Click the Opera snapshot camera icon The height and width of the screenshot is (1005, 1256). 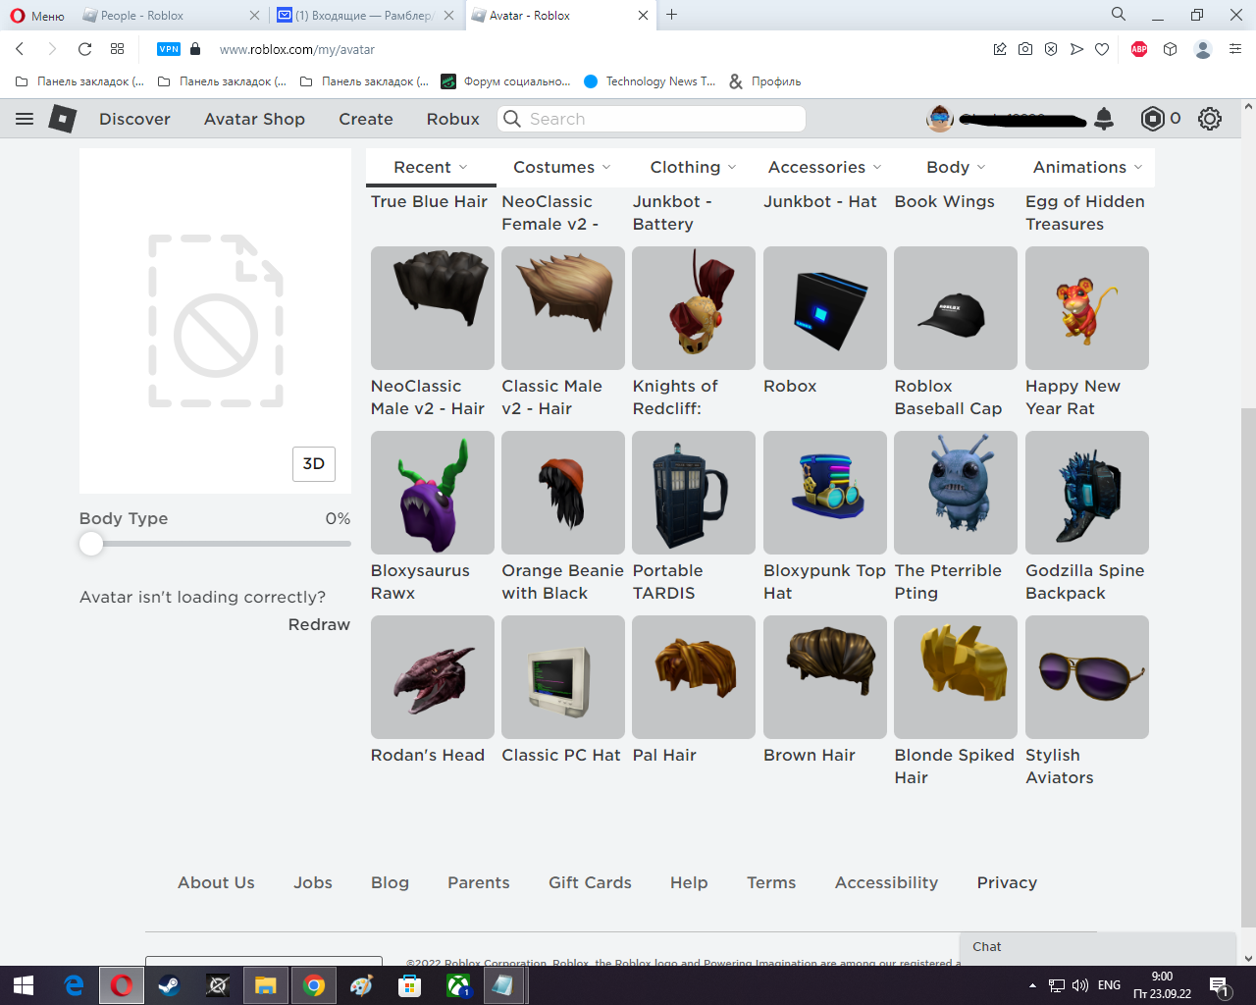click(1025, 49)
